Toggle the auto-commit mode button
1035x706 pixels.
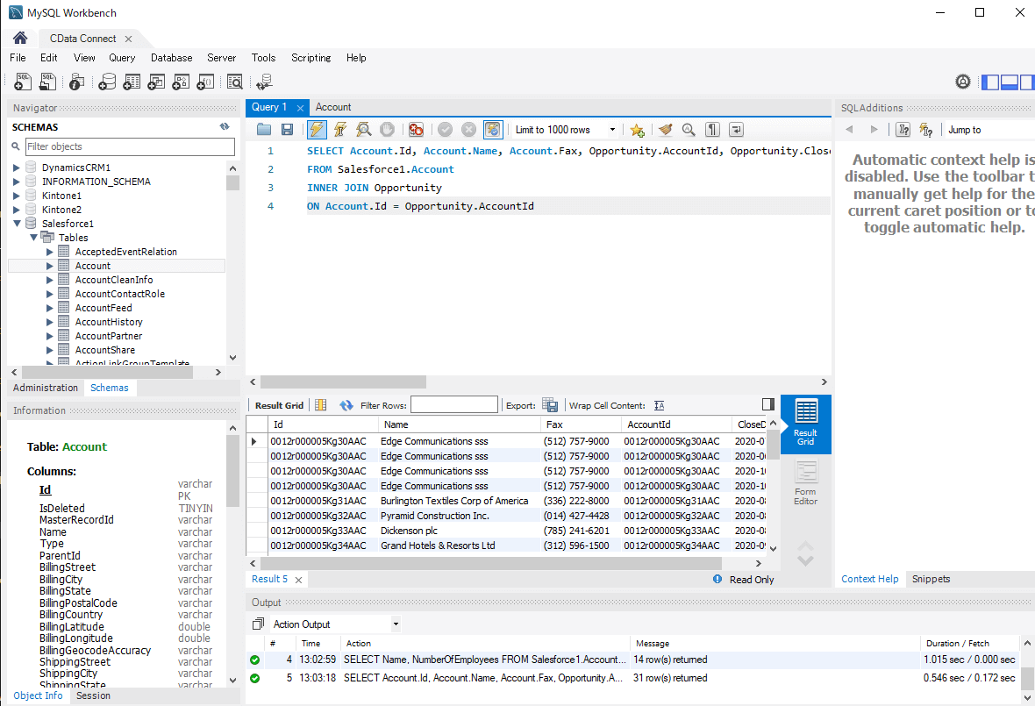pyautogui.click(x=493, y=130)
